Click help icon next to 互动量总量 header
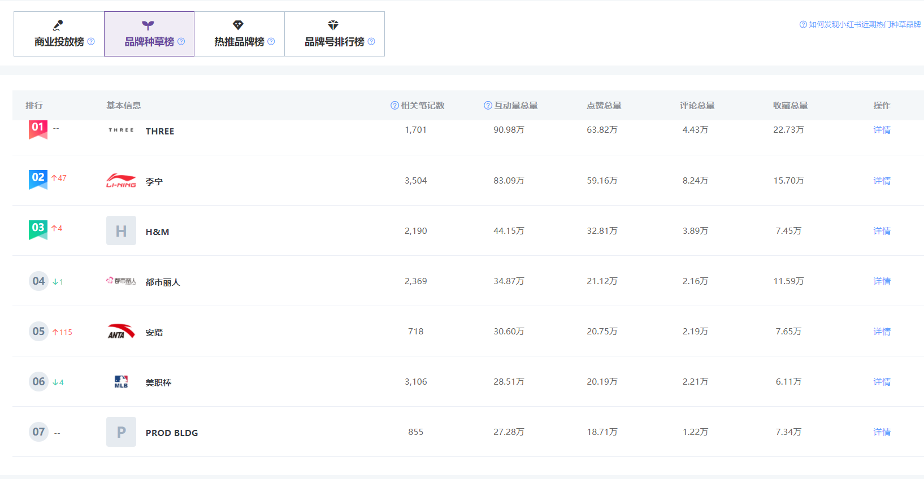The height and width of the screenshot is (479, 924). [488, 106]
